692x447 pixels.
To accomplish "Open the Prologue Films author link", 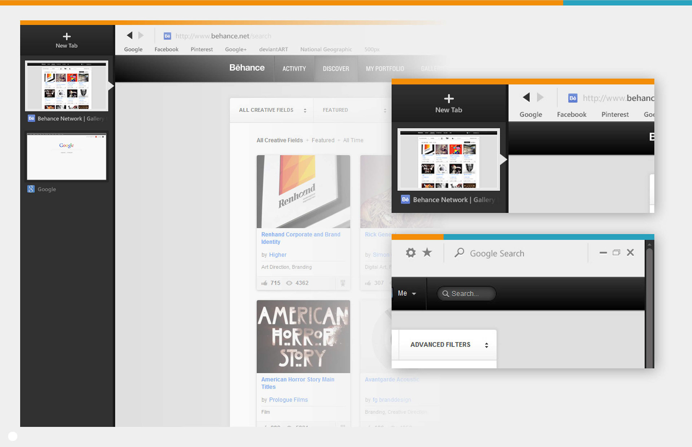I will [288, 400].
